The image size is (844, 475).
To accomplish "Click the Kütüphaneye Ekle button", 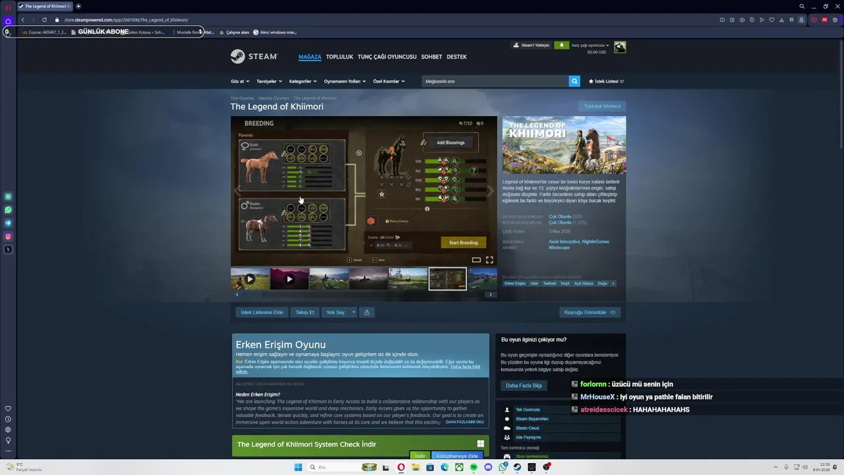I will tap(457, 456).
